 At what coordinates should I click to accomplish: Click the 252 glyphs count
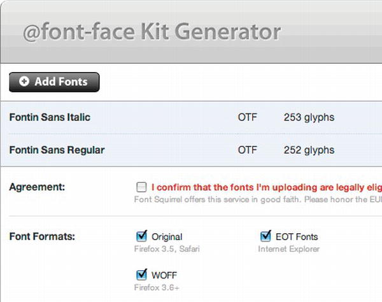click(x=309, y=150)
